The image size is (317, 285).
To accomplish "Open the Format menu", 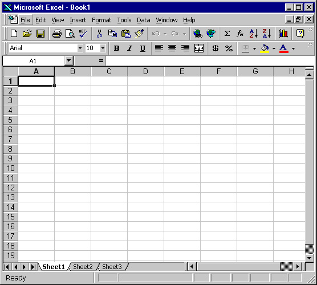I will pos(101,20).
